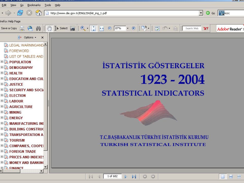
Task: Open the Edit menu
Action: tap(4, 5)
